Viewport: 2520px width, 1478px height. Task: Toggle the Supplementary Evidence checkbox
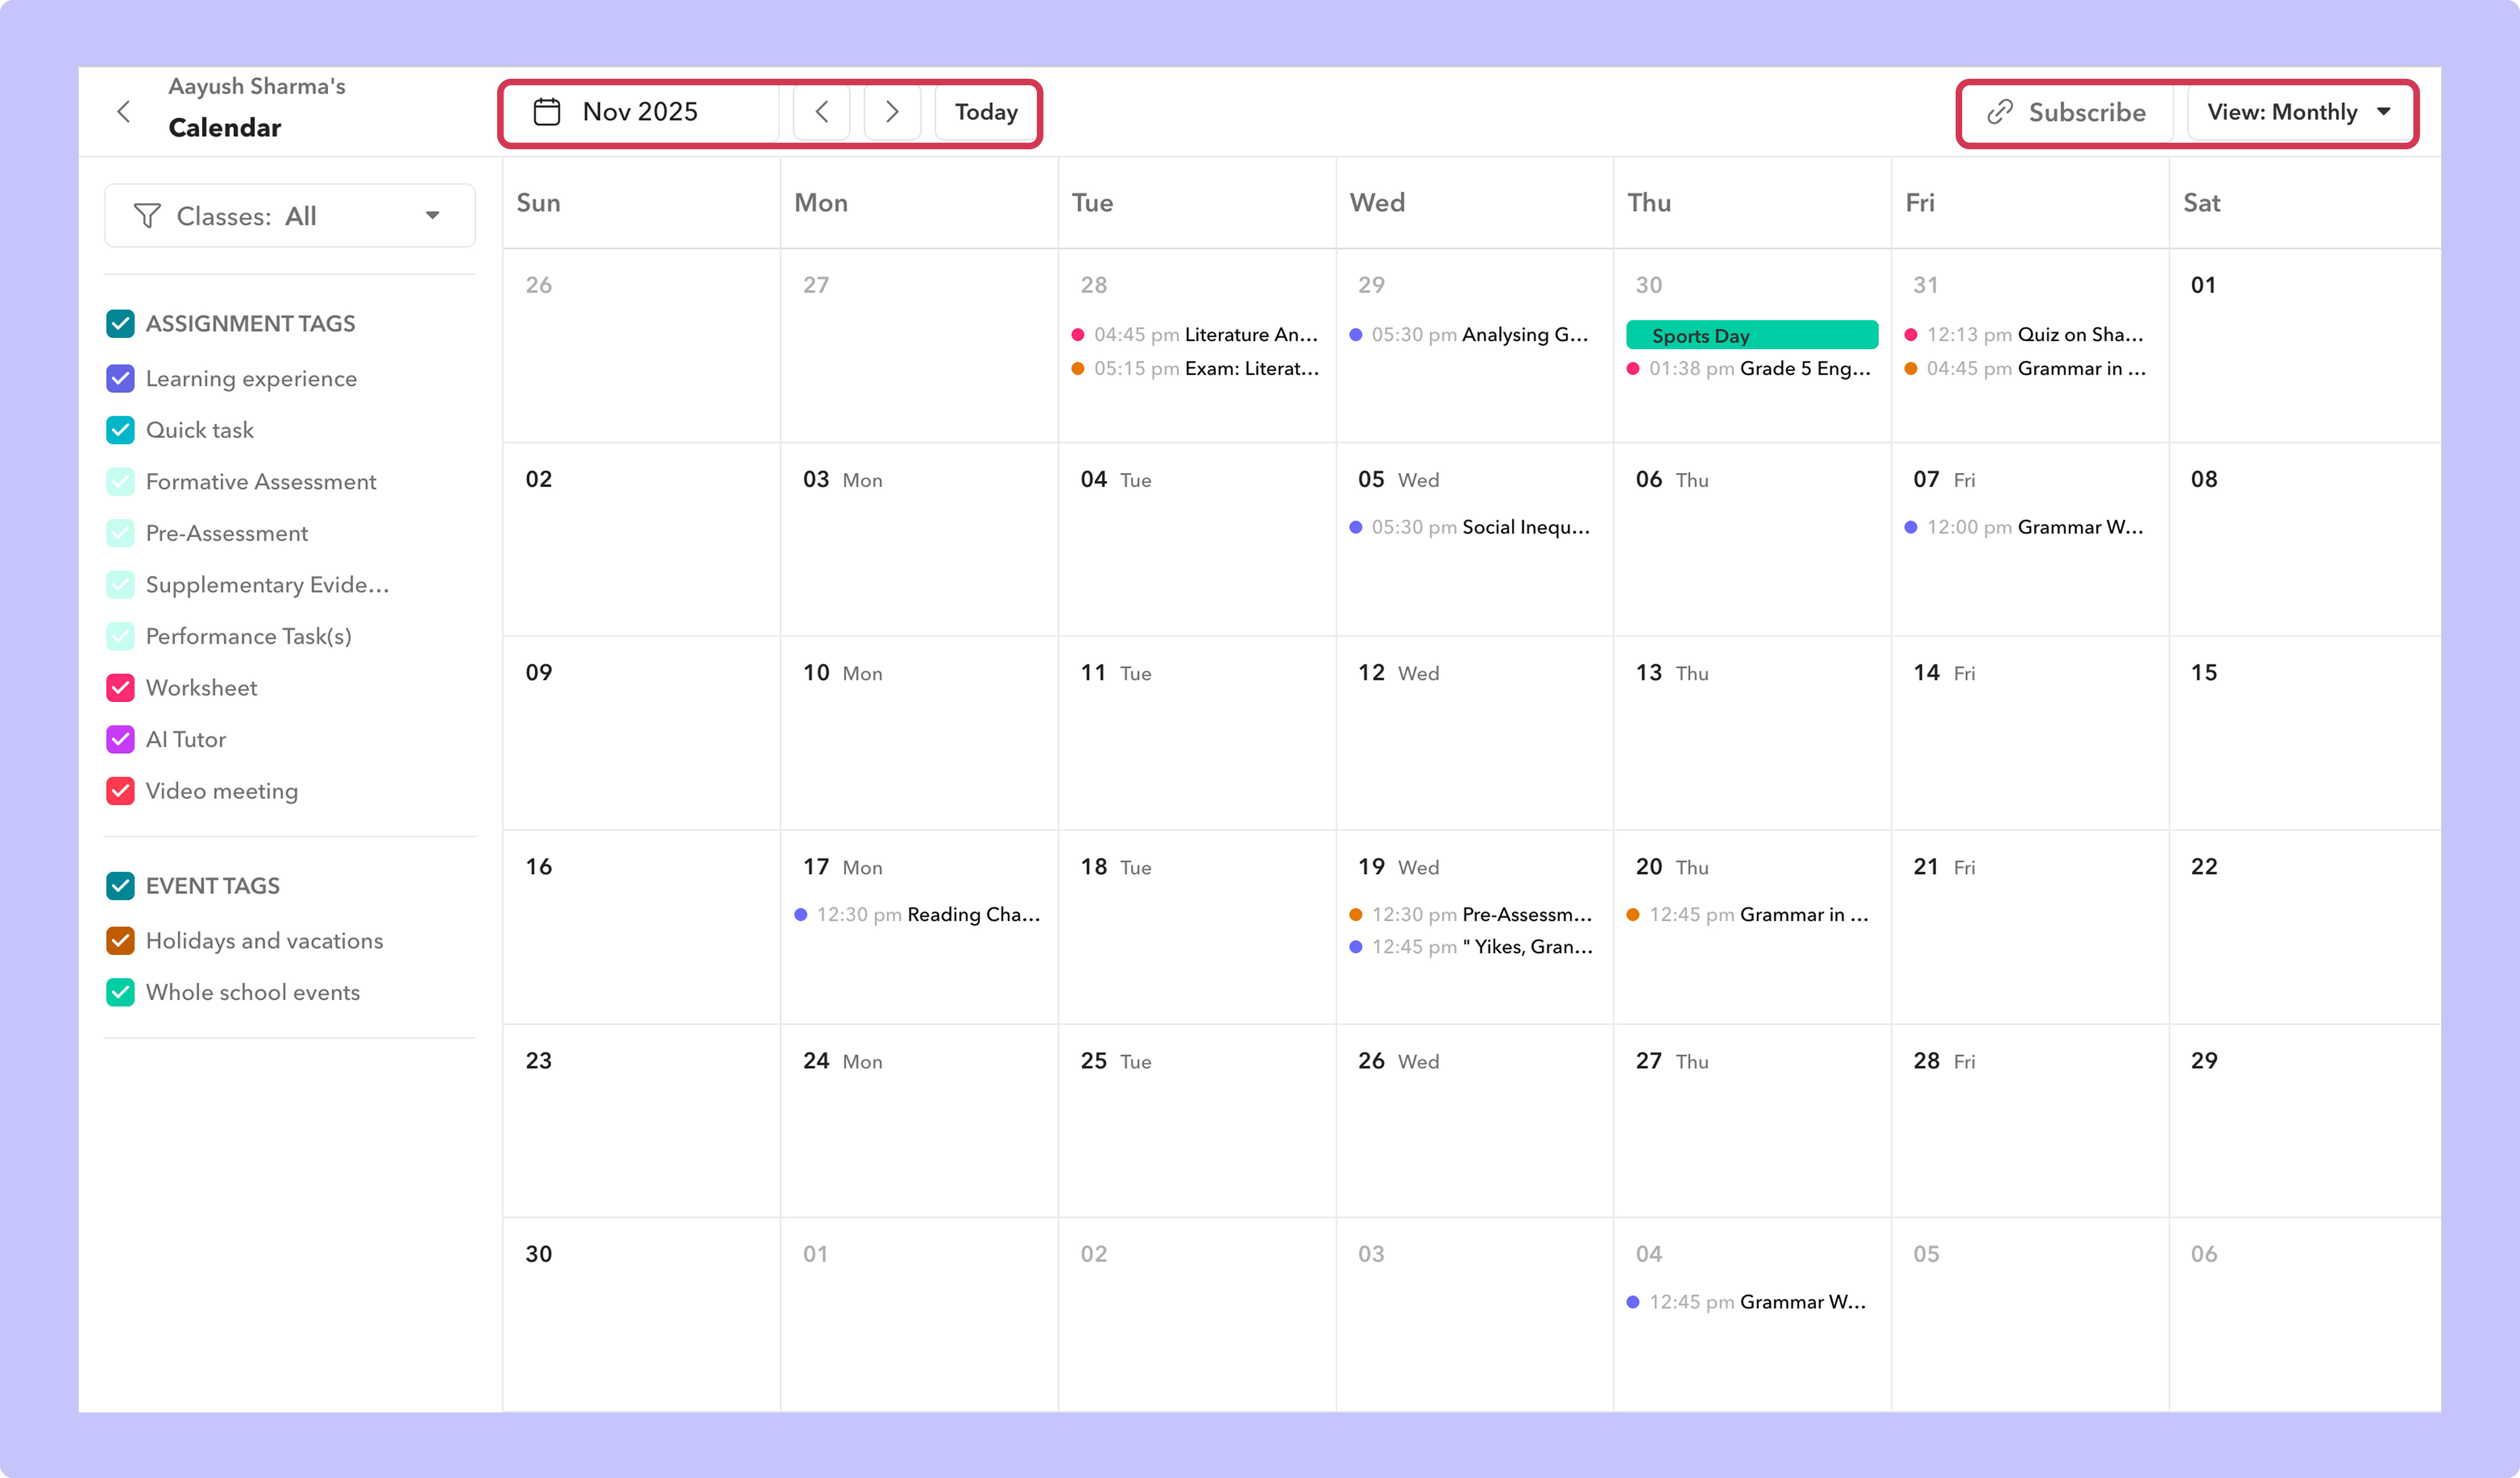click(121, 585)
